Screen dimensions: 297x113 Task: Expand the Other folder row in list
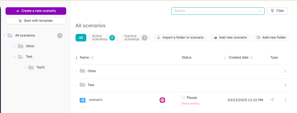(x=76, y=71)
